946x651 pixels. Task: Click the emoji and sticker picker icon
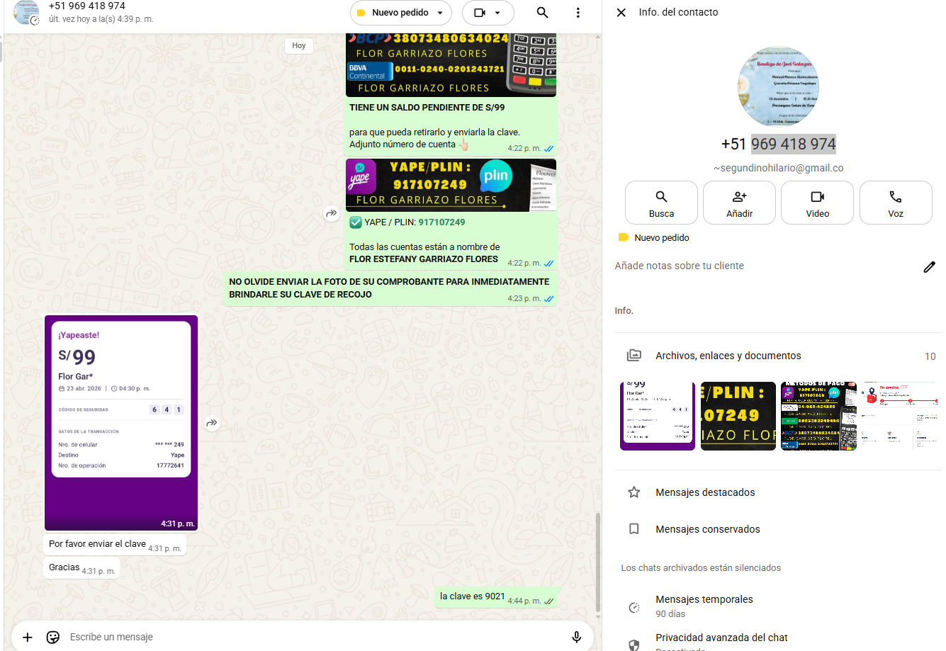(x=53, y=637)
